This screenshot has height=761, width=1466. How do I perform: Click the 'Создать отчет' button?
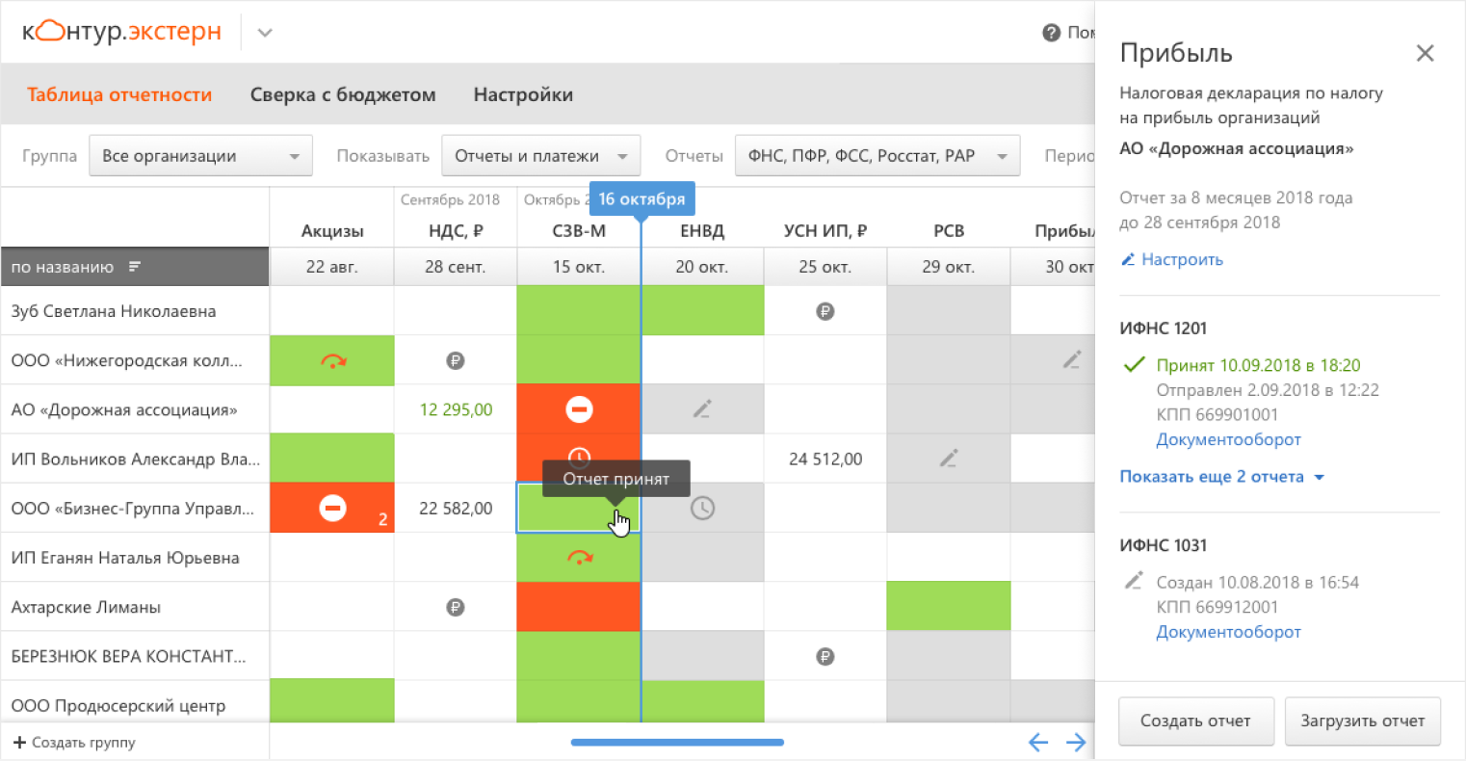[x=1195, y=721]
